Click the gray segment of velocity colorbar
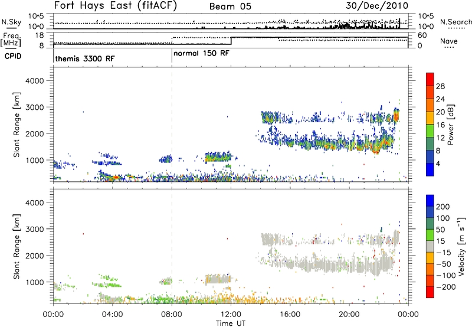The height and width of the screenshot is (327, 472). (x=430, y=246)
